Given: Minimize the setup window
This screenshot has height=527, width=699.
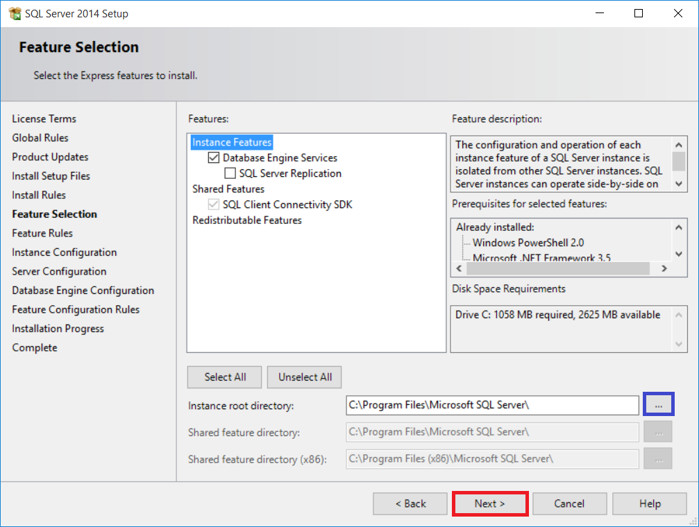Looking at the screenshot, I should (x=600, y=13).
